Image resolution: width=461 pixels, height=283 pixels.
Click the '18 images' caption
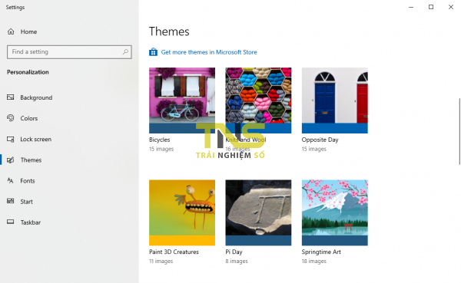(314, 261)
